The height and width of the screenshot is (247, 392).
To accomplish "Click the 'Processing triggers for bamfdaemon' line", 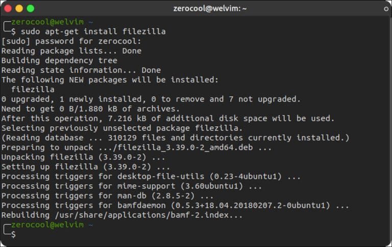I will [175, 206].
